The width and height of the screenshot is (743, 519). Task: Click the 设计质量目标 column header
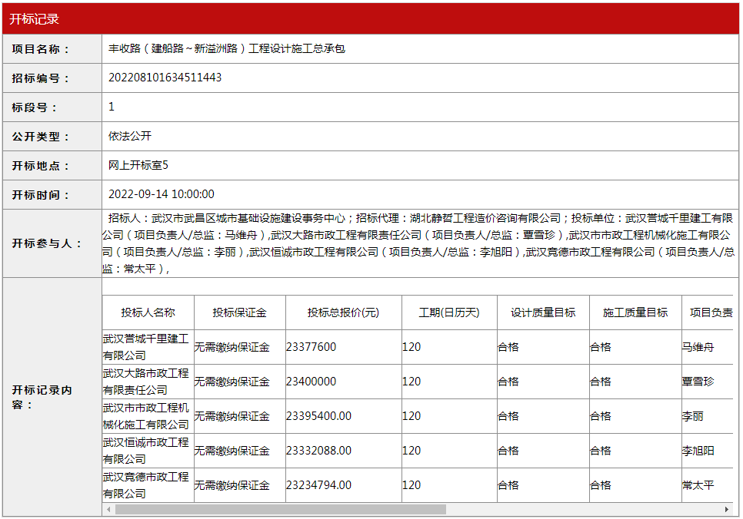(x=543, y=312)
